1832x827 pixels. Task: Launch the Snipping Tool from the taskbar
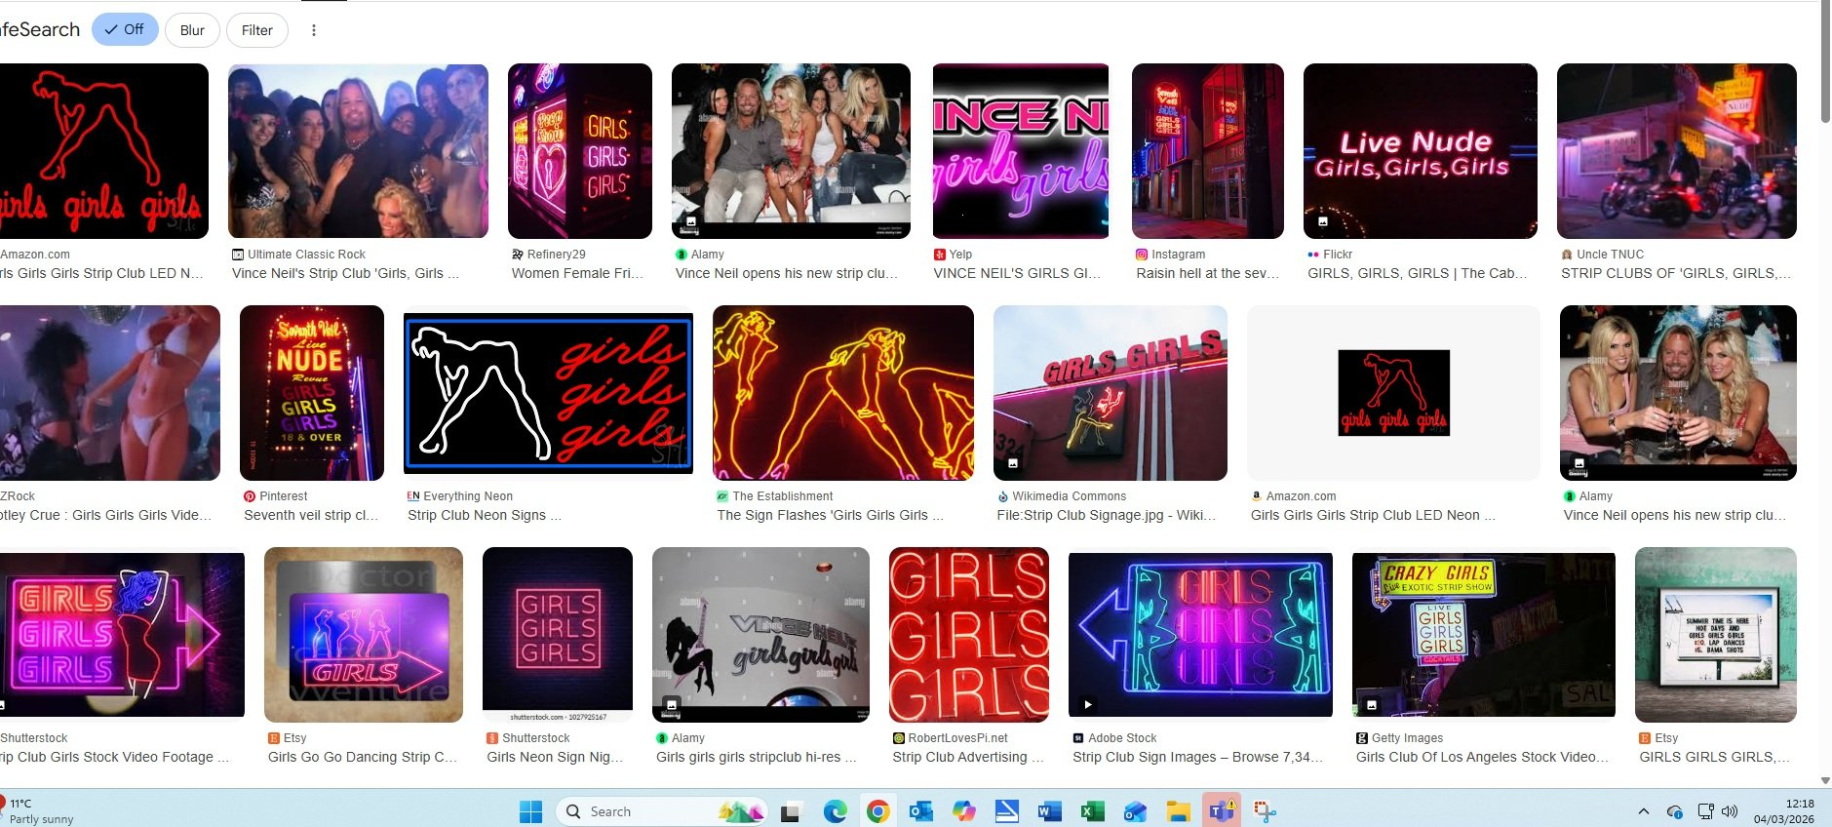tap(1265, 811)
